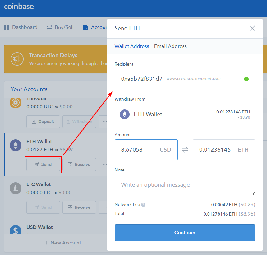Click the Dashboard grid icon
Viewport: 267px width, 255px height.
pyautogui.click(x=7, y=27)
